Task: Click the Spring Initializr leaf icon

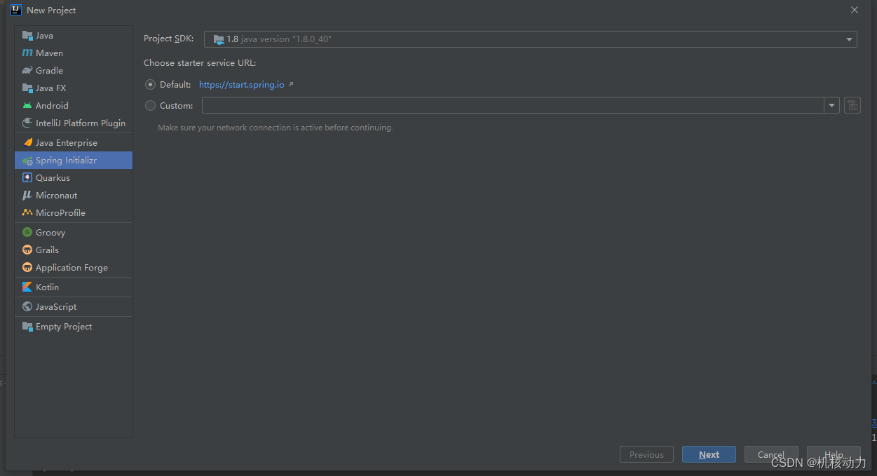Action: click(x=27, y=161)
